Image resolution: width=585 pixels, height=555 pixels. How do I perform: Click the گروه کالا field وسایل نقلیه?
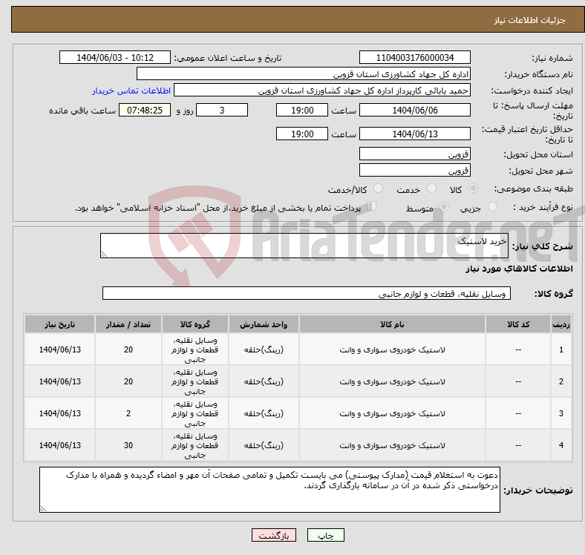pos(307,293)
